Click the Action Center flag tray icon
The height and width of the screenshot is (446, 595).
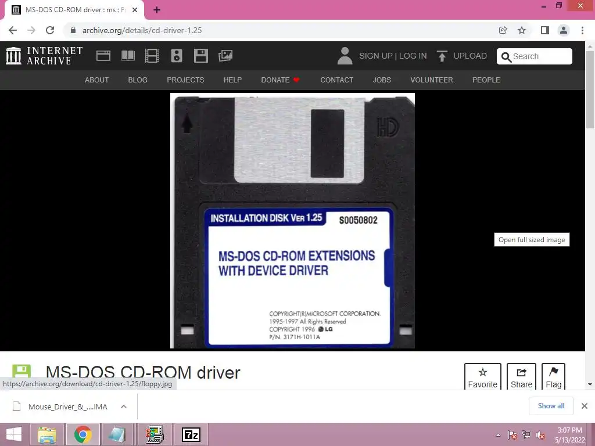point(512,435)
